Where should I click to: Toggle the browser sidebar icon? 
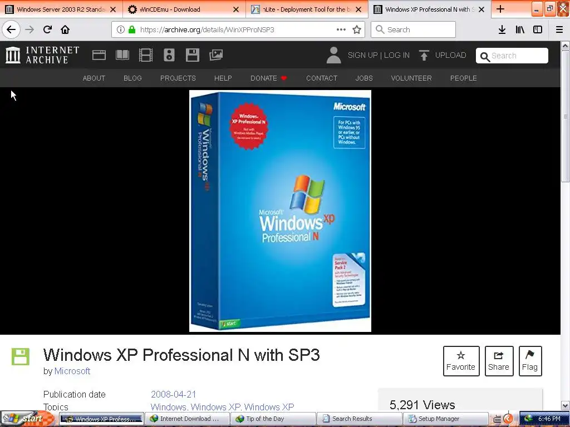[538, 29]
